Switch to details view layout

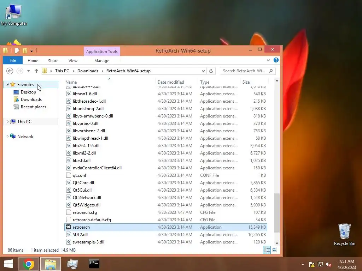[267, 250]
